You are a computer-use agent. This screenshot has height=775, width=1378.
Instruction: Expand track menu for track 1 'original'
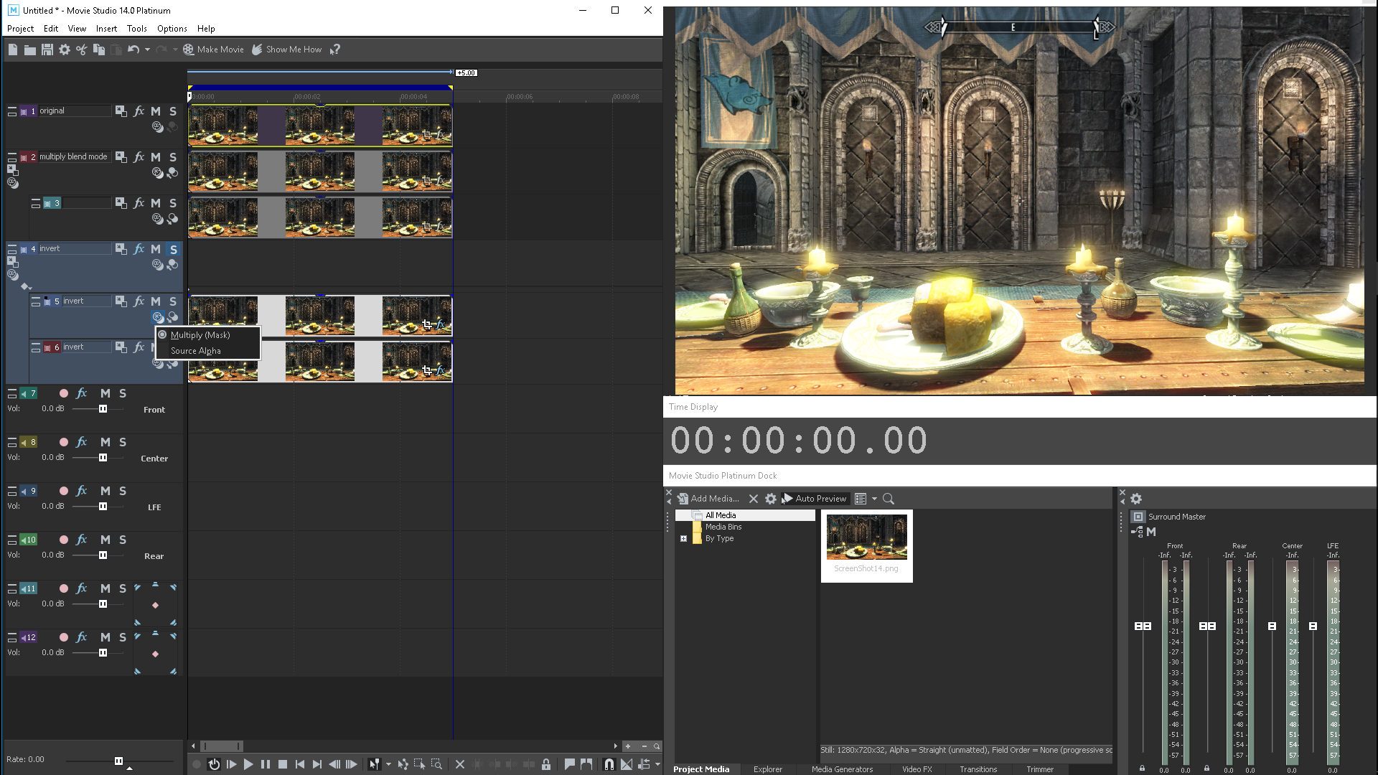pyautogui.click(x=12, y=111)
